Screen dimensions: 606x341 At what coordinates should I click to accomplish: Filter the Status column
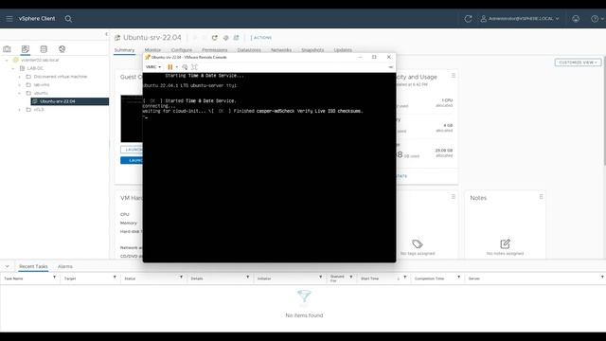pyautogui.click(x=181, y=278)
